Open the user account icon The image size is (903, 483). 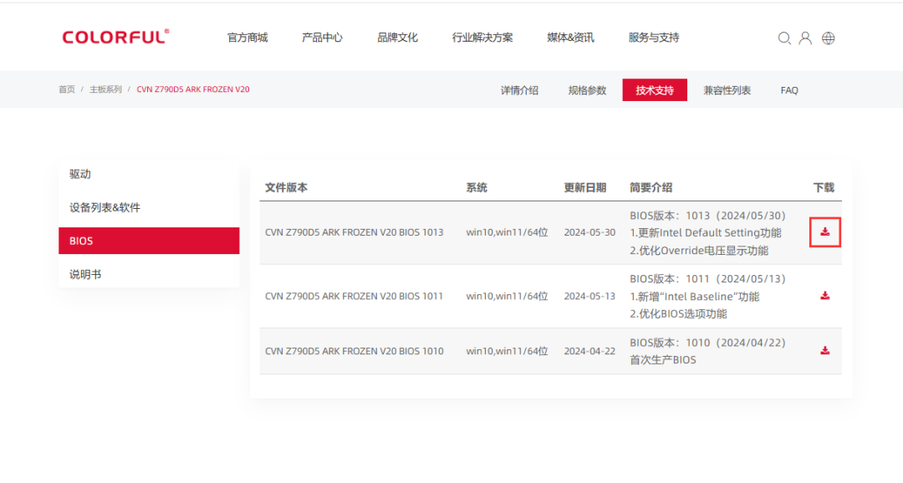(x=805, y=38)
